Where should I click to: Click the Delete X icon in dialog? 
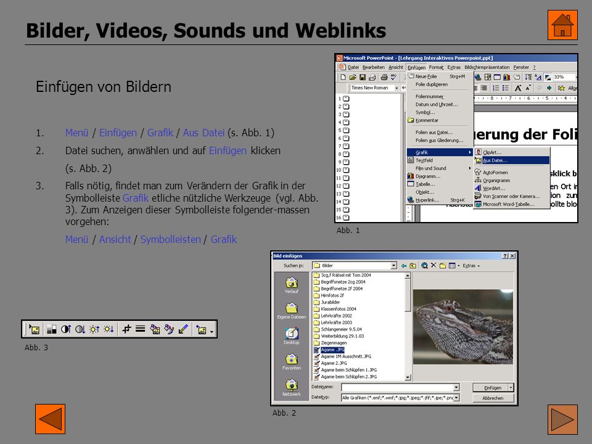pyautogui.click(x=434, y=265)
